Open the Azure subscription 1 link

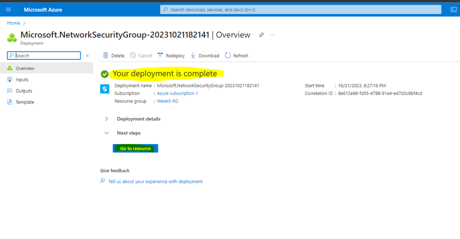[178, 93]
